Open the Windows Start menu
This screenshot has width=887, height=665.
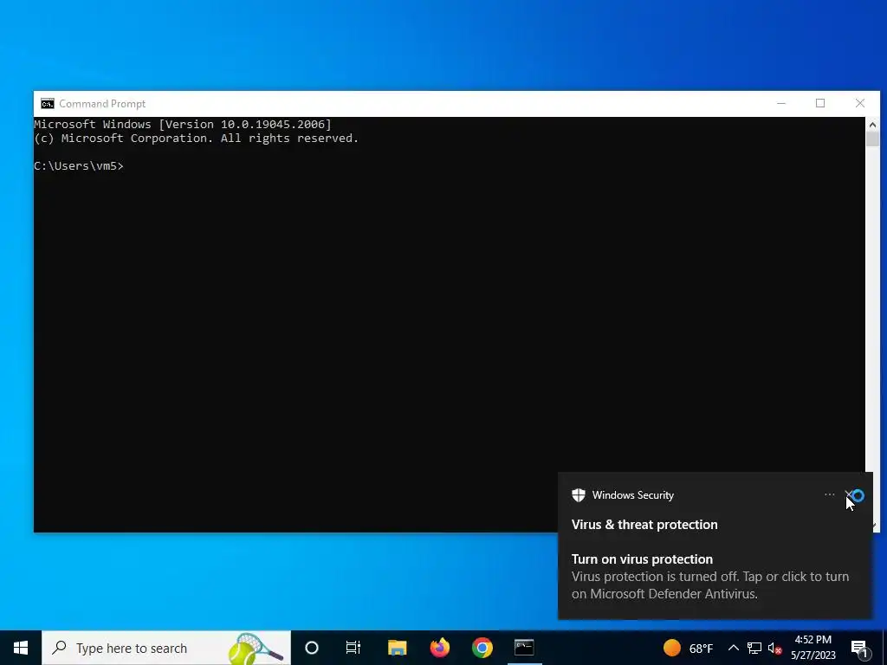(21, 648)
